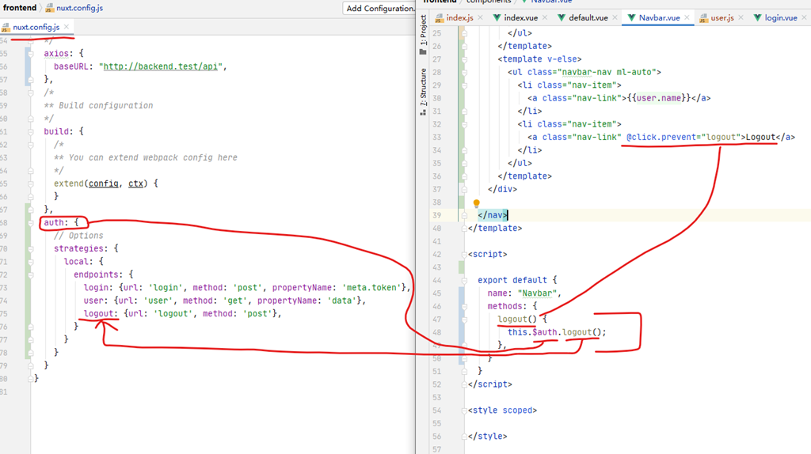
Task: Collapse the style scoped fold marker
Action: click(x=464, y=410)
